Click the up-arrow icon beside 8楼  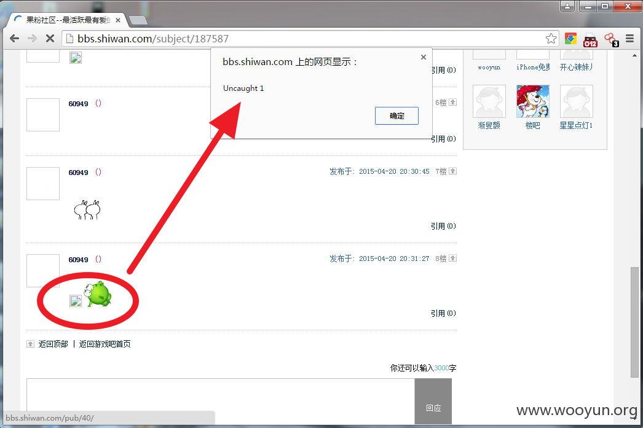pyautogui.click(x=452, y=258)
